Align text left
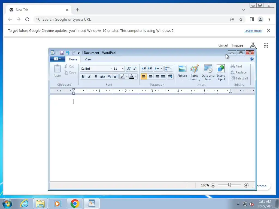This screenshot has width=279, height=209. pos(144,76)
